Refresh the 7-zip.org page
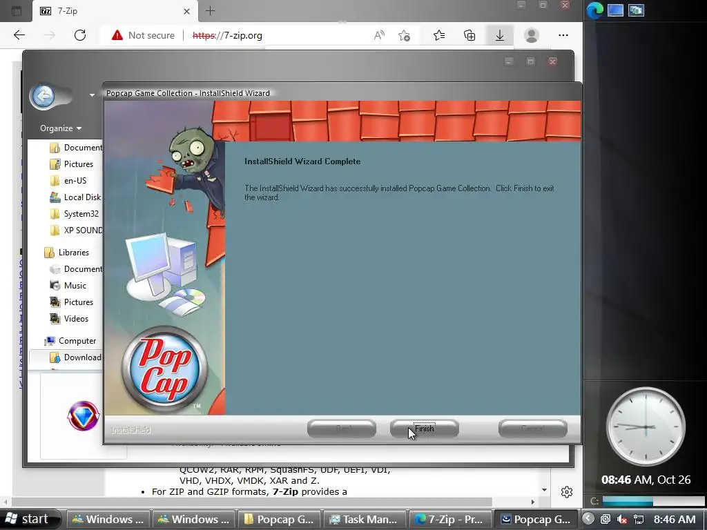707x530 pixels. (x=80, y=35)
